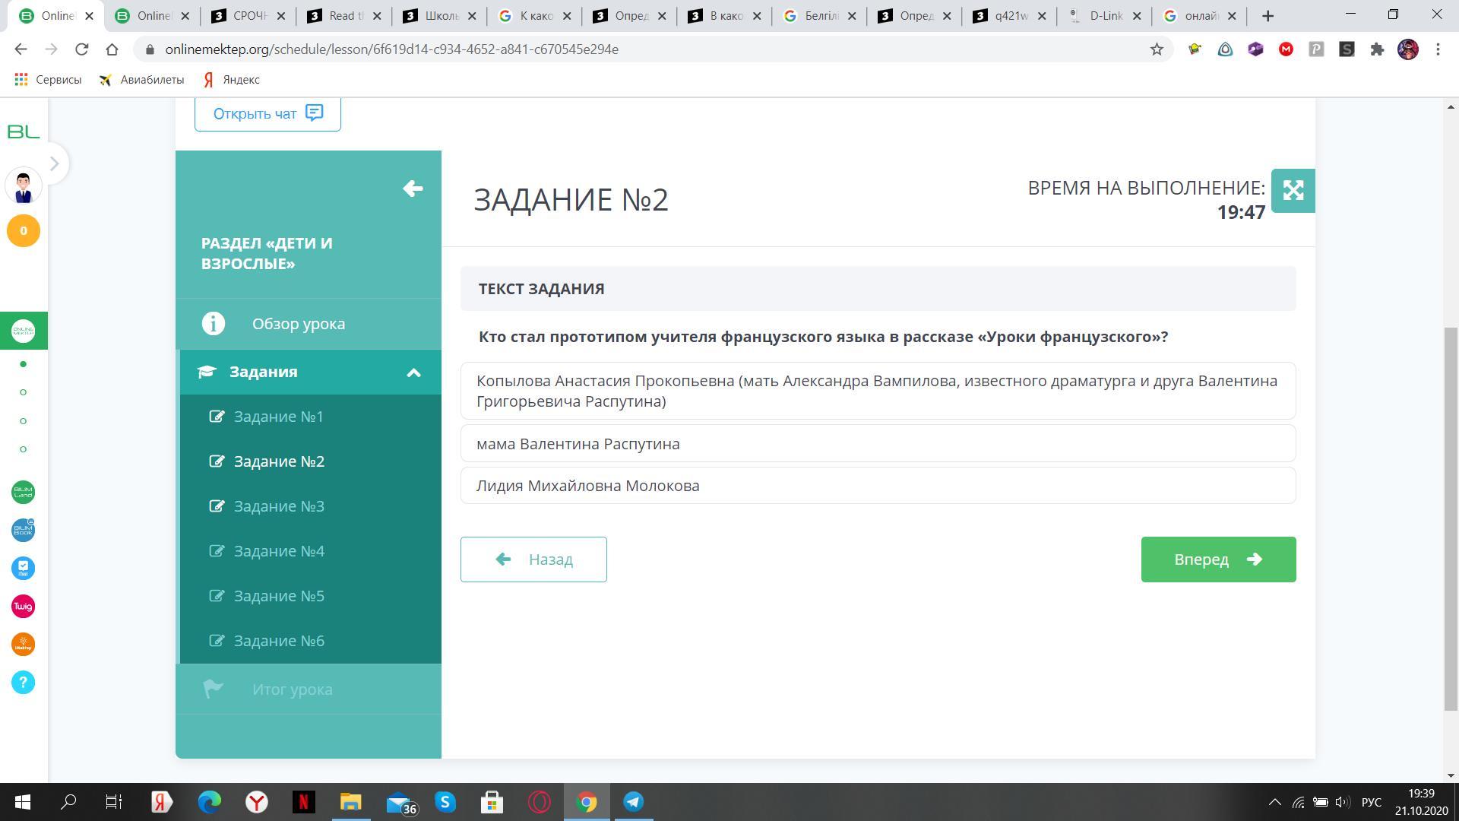
Task: Click the green Вперед button
Action: click(1217, 559)
